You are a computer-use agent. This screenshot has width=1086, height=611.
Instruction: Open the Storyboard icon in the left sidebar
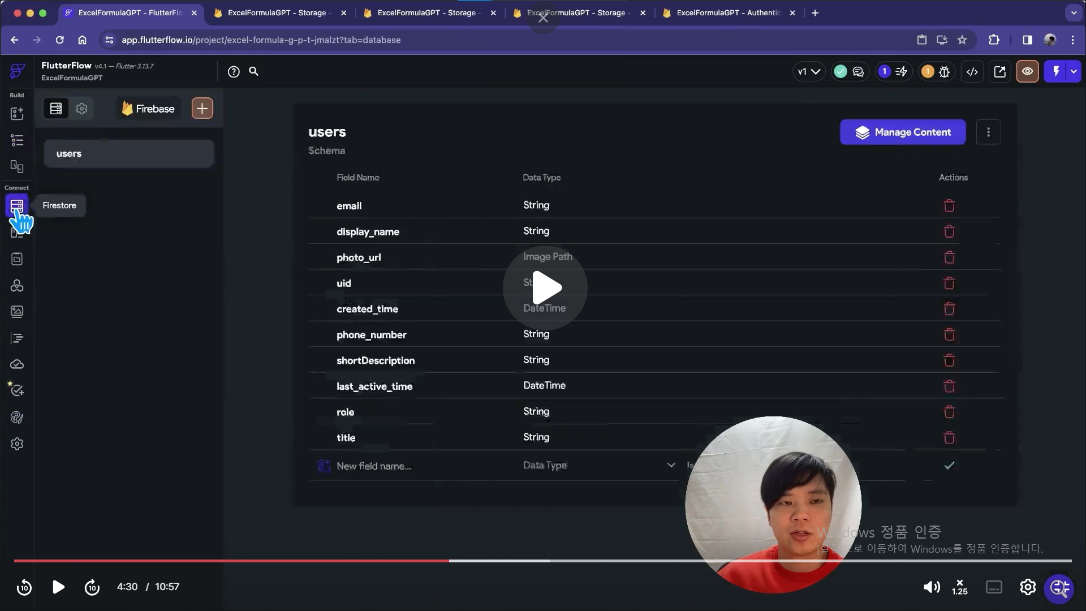pos(17,166)
